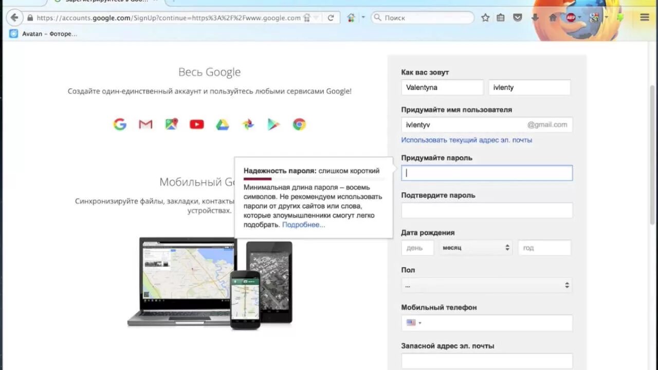Click the birth year 'год' field
The width and height of the screenshot is (658, 370).
[544, 248]
